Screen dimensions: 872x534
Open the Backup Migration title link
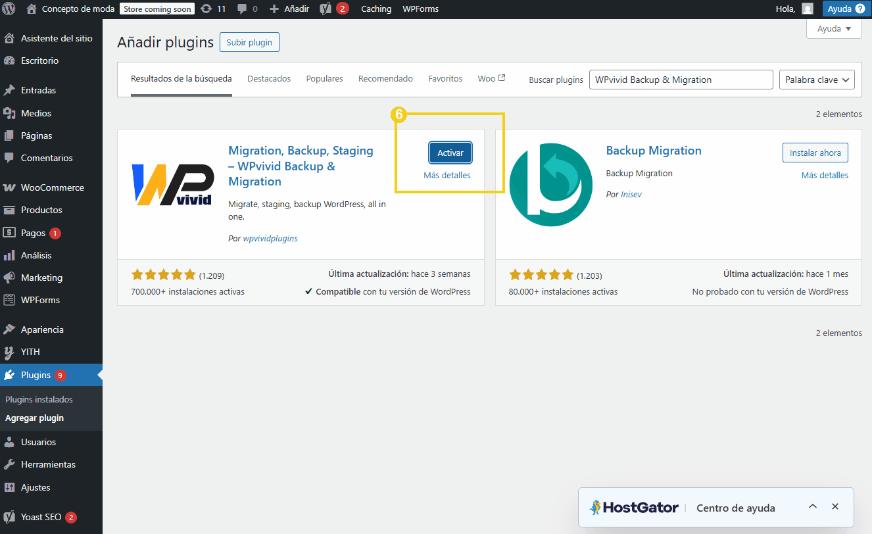(x=654, y=151)
